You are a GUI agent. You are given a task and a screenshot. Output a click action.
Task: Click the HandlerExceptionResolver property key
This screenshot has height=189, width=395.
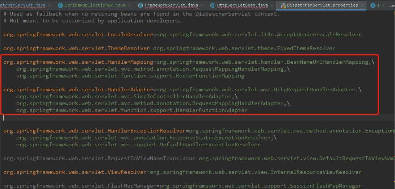94,131
